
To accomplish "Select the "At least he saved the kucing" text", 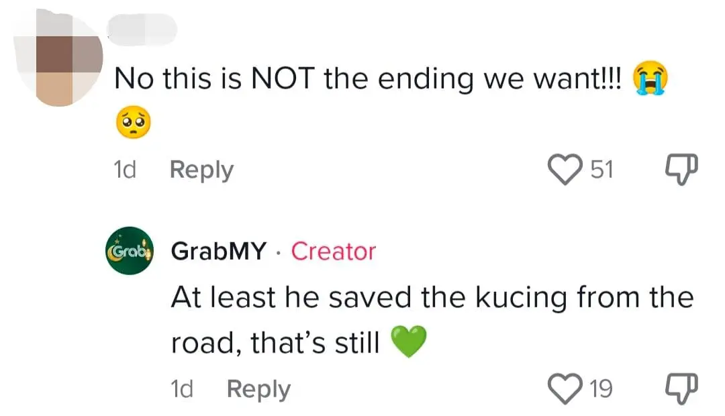I will click(431, 296).
